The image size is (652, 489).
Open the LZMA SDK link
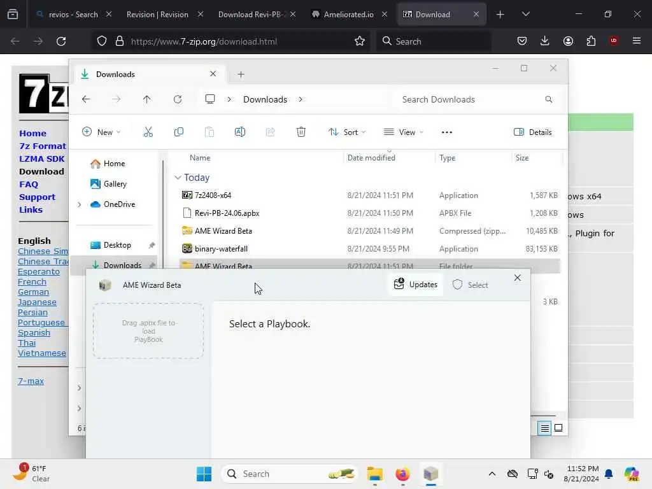[x=41, y=159]
